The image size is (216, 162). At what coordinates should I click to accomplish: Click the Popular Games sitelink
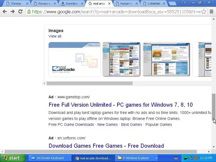159,124
